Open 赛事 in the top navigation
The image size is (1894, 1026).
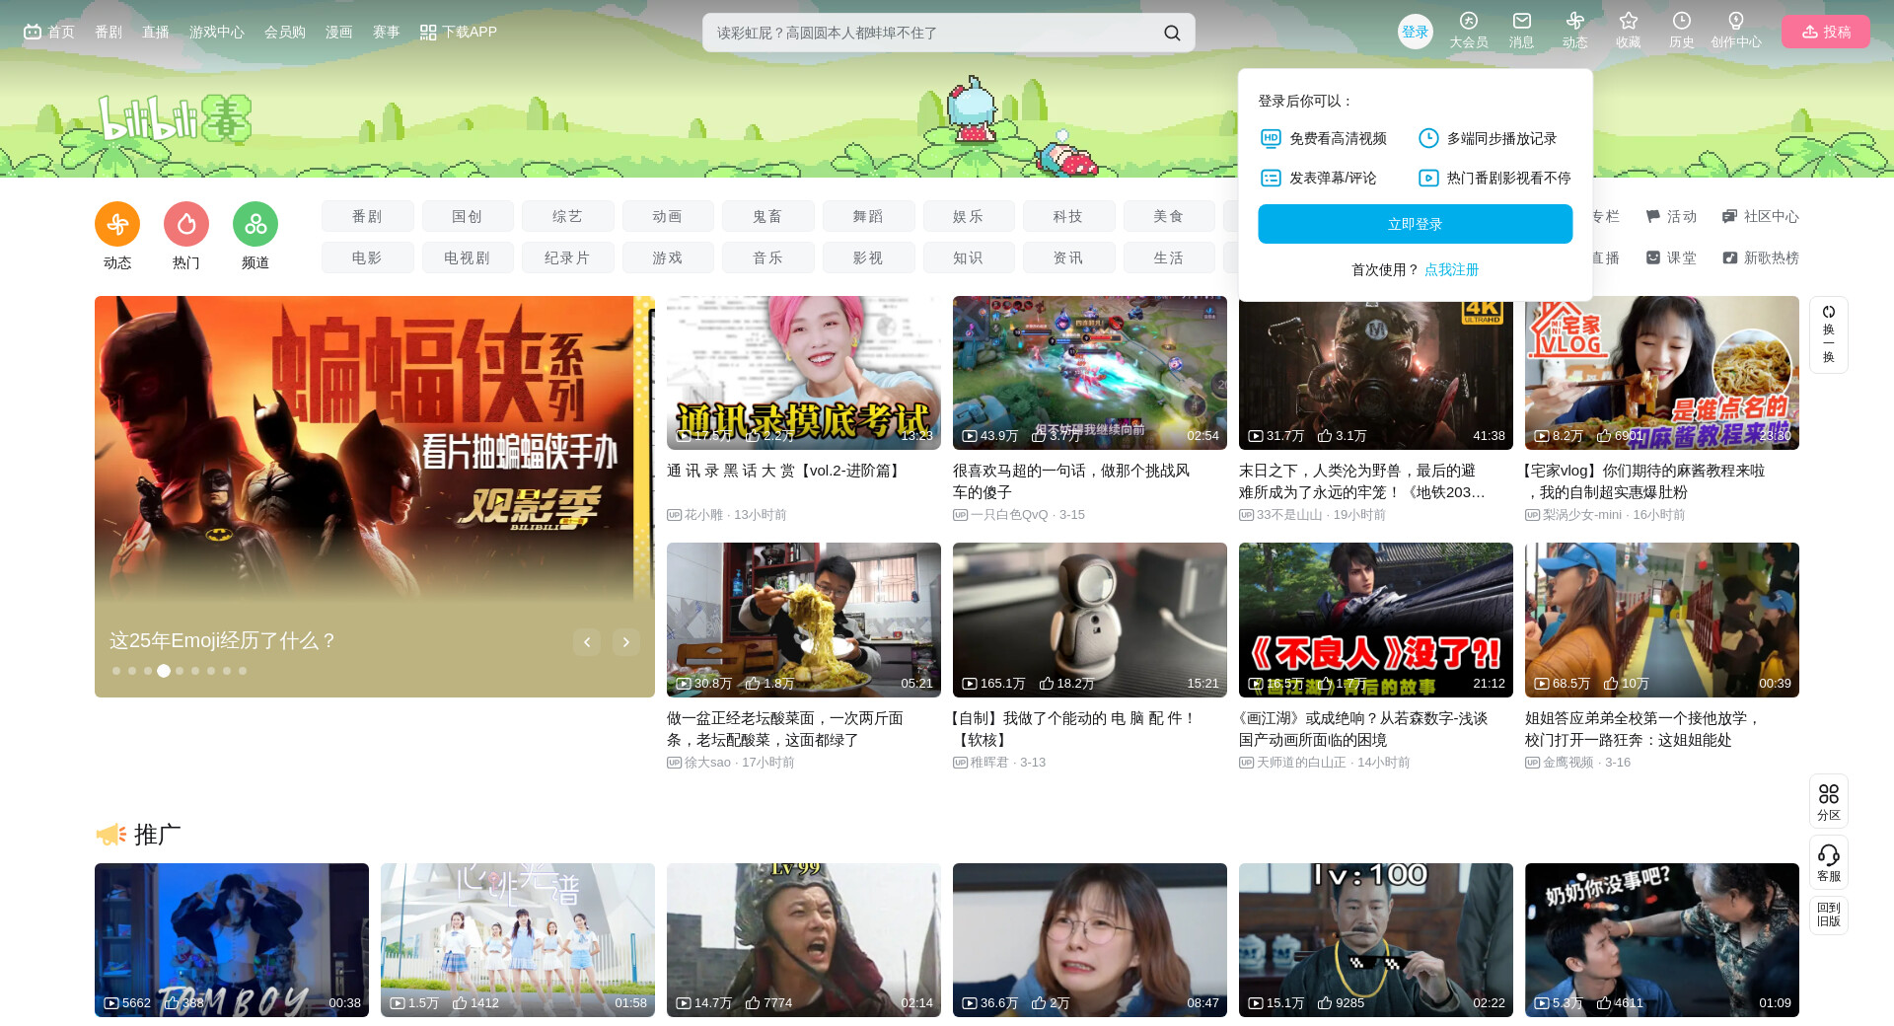pos(387,32)
